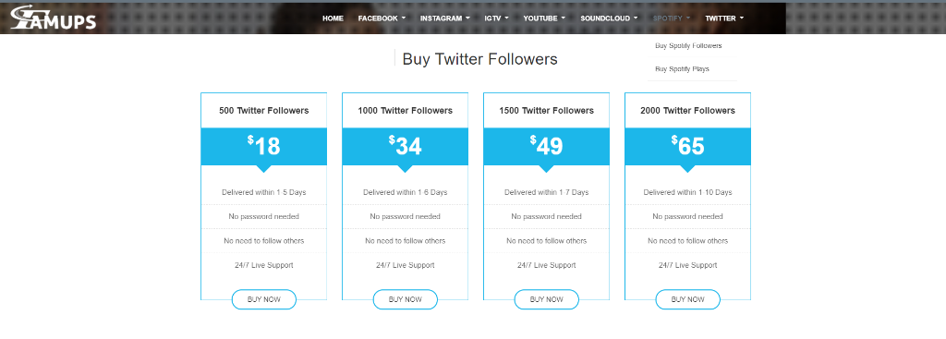Expand the Facebook dropdown menu
This screenshot has width=946, height=339.
(x=382, y=18)
